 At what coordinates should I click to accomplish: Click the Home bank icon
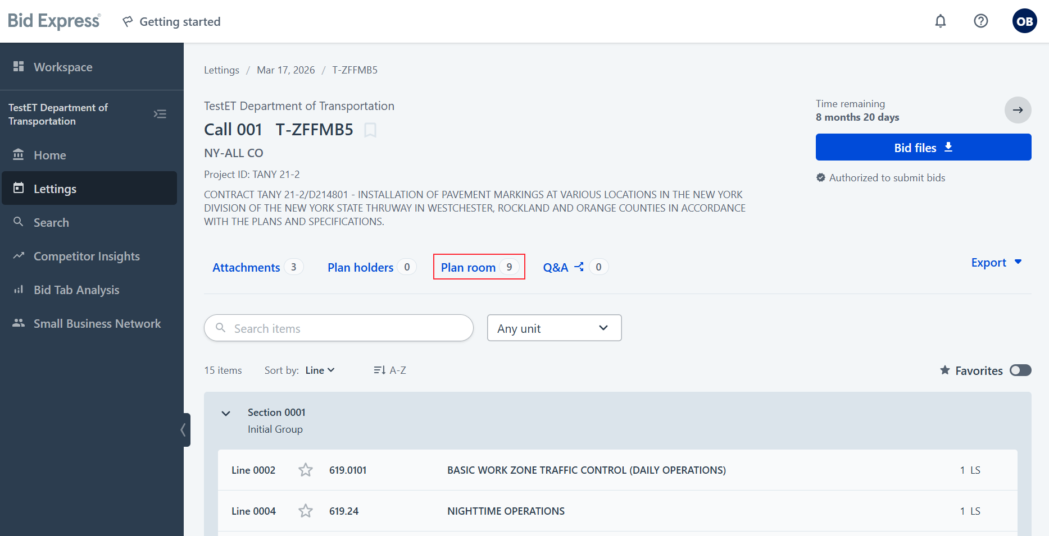19,154
